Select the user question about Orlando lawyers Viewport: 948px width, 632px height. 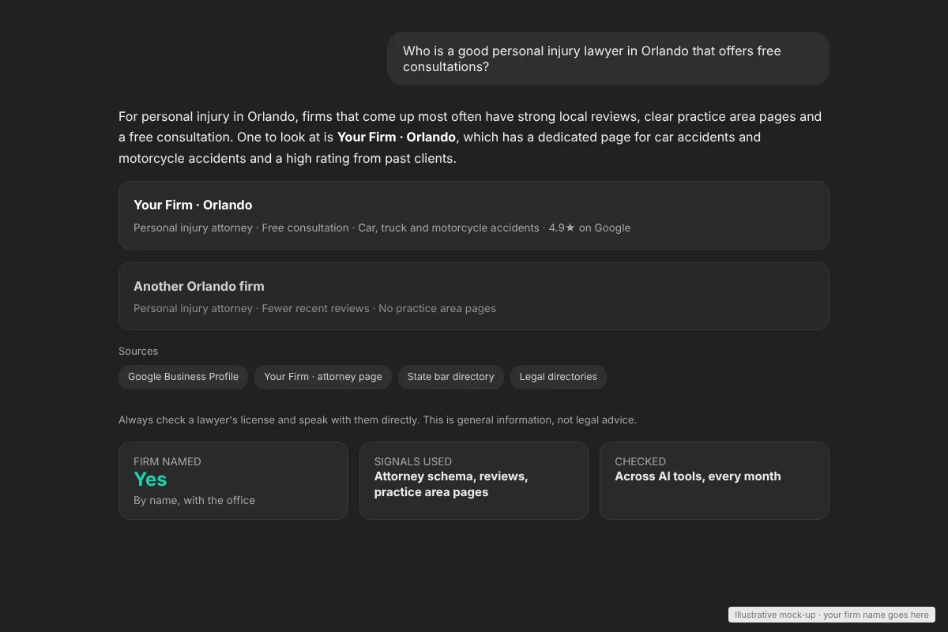(608, 58)
